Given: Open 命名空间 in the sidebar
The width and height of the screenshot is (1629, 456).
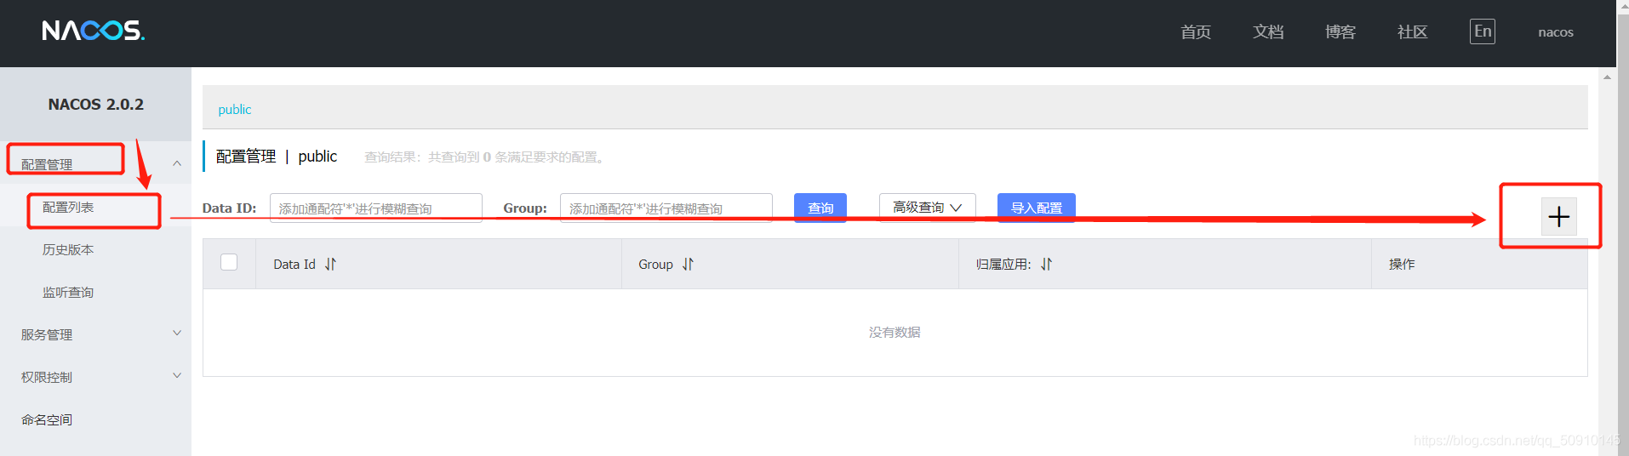Looking at the screenshot, I should coord(95,419).
